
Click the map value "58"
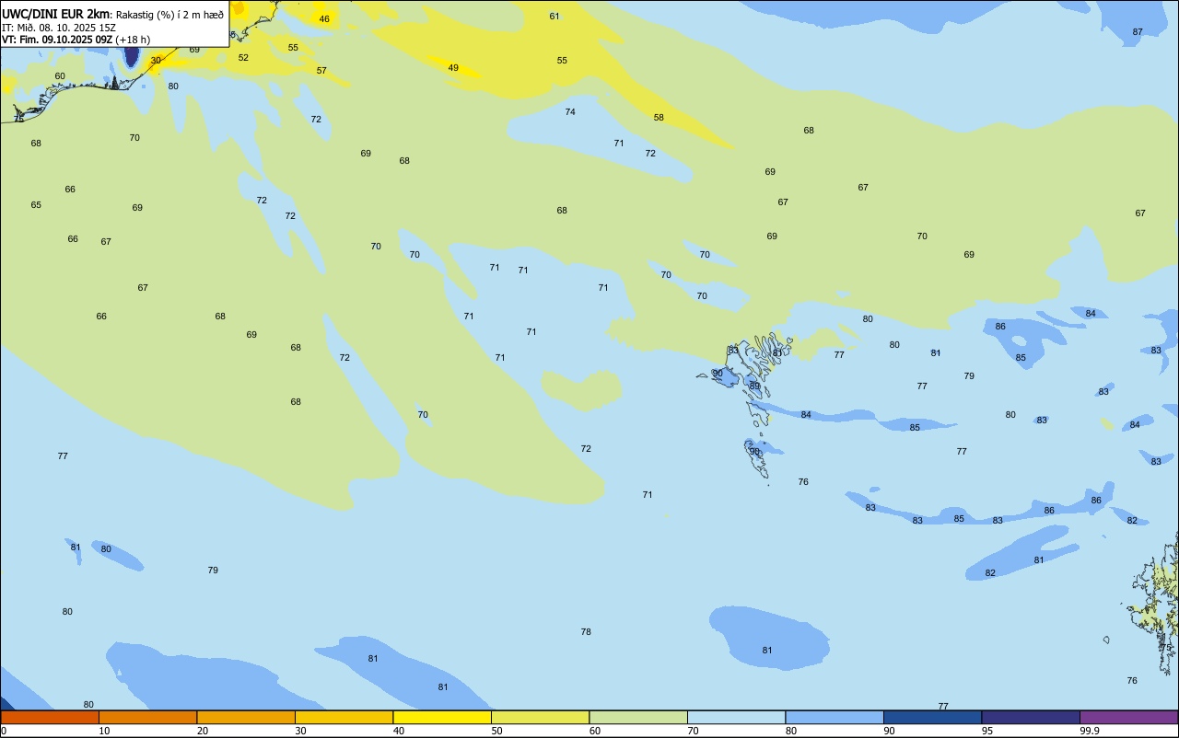point(659,117)
